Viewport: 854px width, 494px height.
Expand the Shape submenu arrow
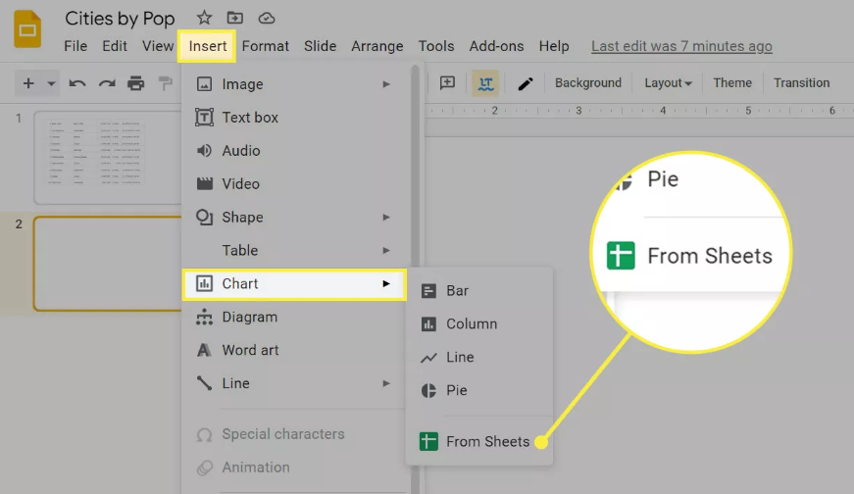(386, 218)
